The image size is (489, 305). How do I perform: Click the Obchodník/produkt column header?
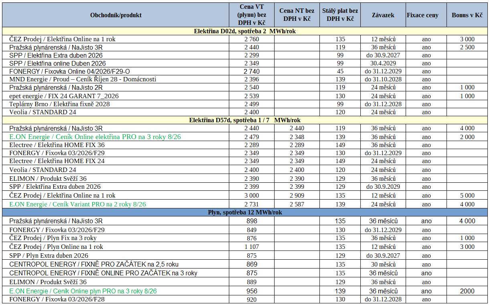(x=116, y=15)
